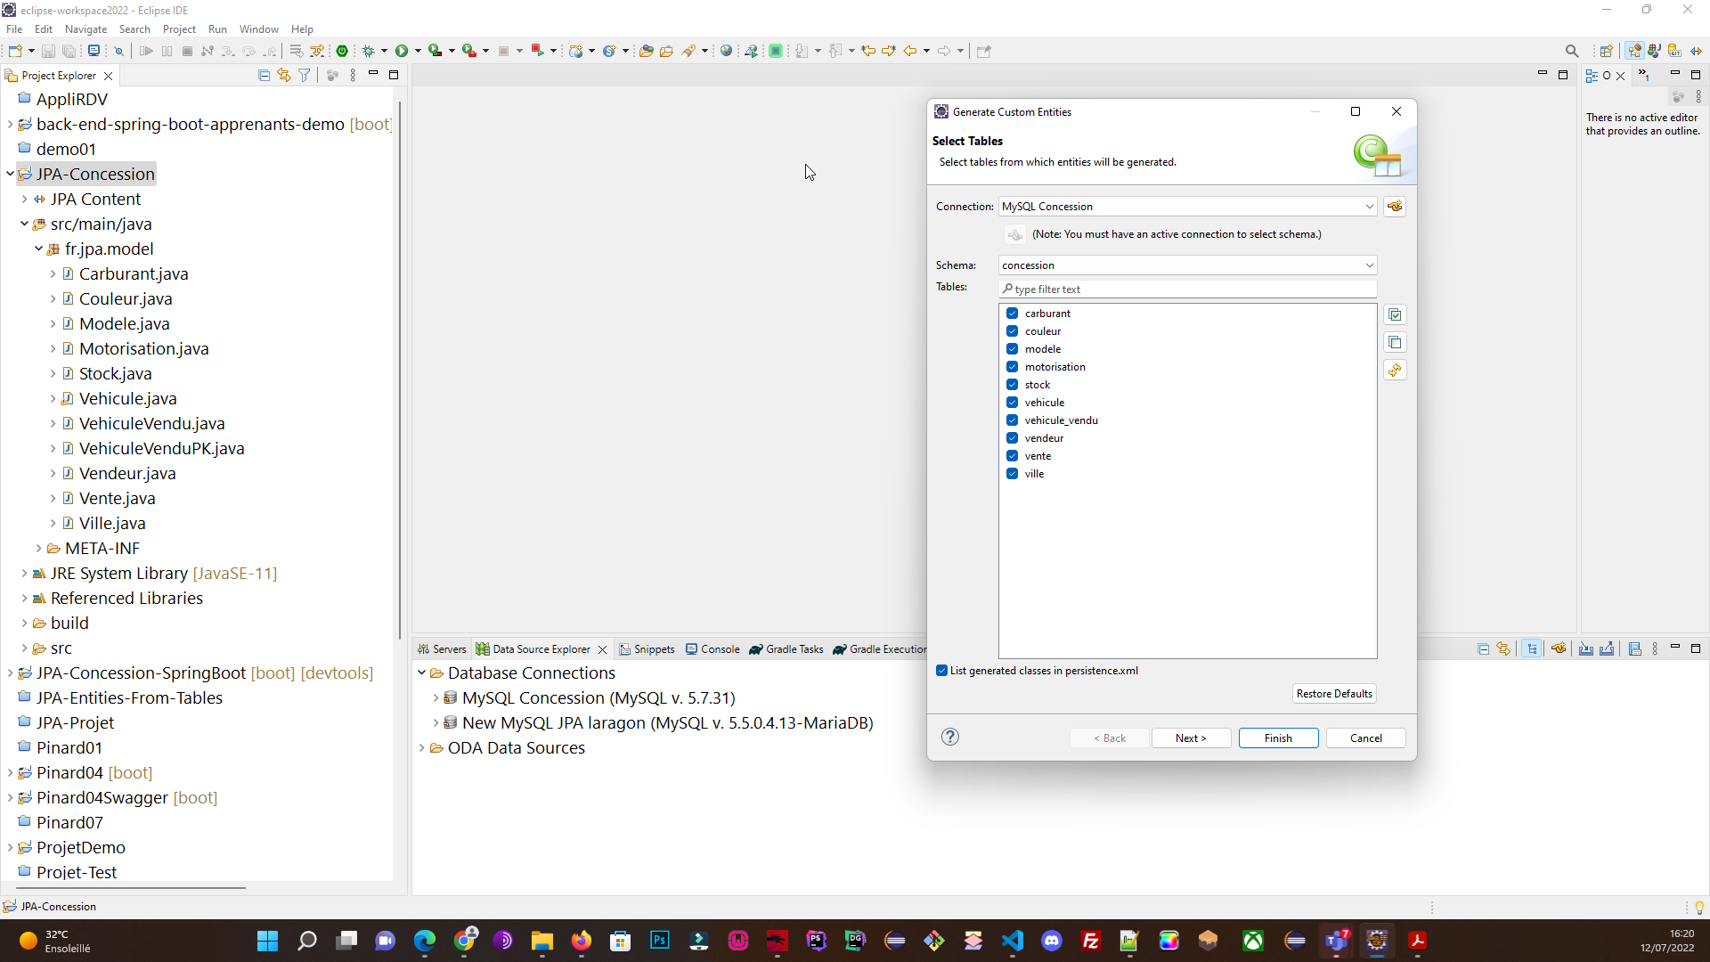Click the Select All tables icon
Image resolution: width=1710 pixels, height=962 pixels.
[1395, 315]
